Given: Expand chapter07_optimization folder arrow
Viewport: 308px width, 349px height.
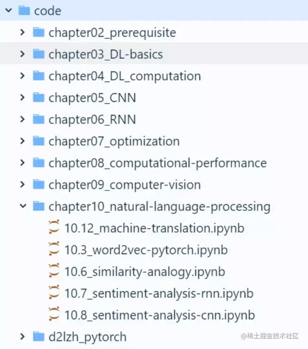Looking at the screenshot, I should click(23, 141).
